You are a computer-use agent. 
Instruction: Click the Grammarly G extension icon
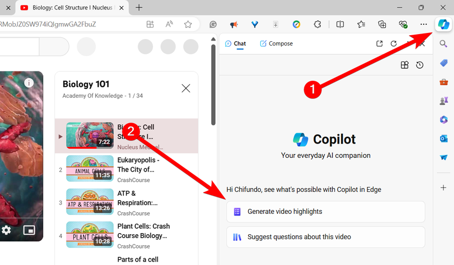[x=213, y=24]
